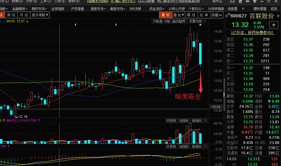Expand the 设置均线 dropdown
281x166 pixels.
tap(197, 21)
